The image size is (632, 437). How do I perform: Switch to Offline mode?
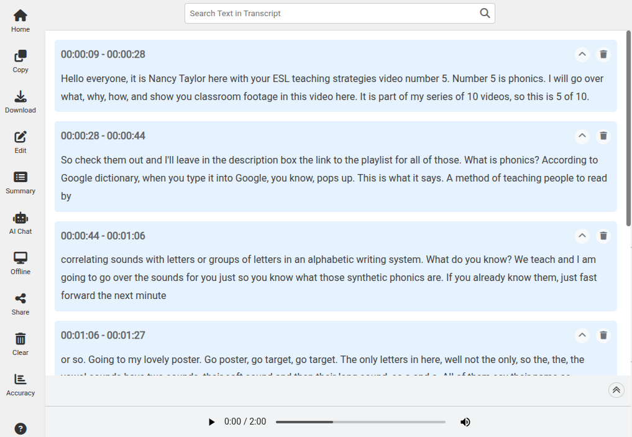coord(20,262)
